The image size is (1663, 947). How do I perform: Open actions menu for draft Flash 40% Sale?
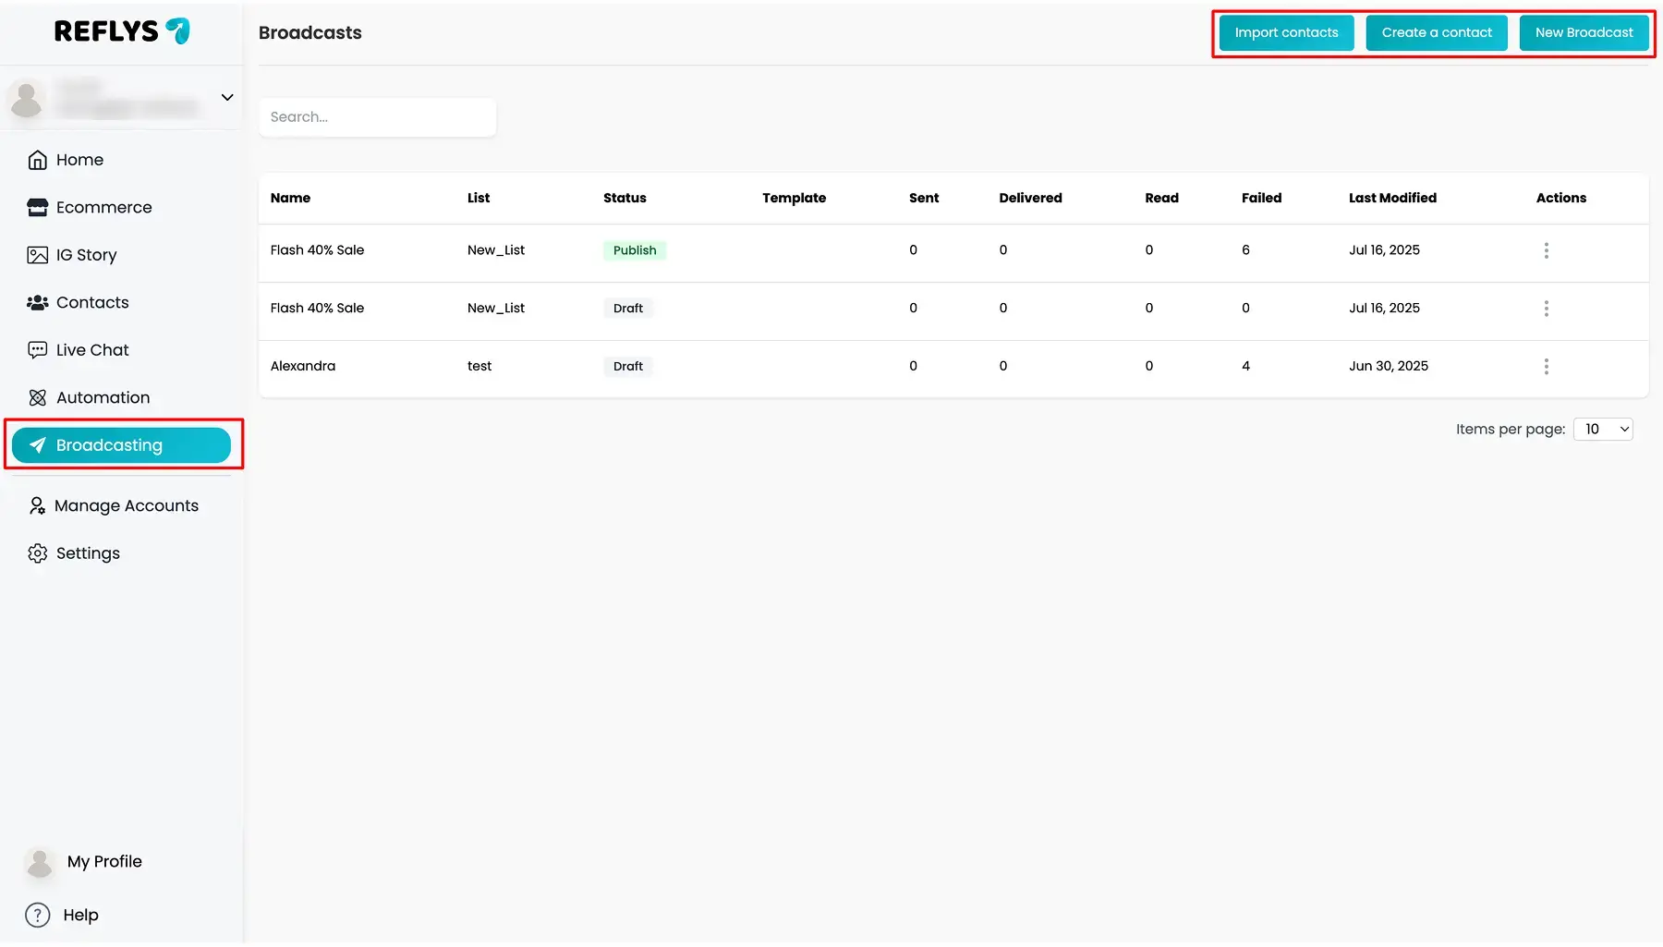coord(1546,309)
